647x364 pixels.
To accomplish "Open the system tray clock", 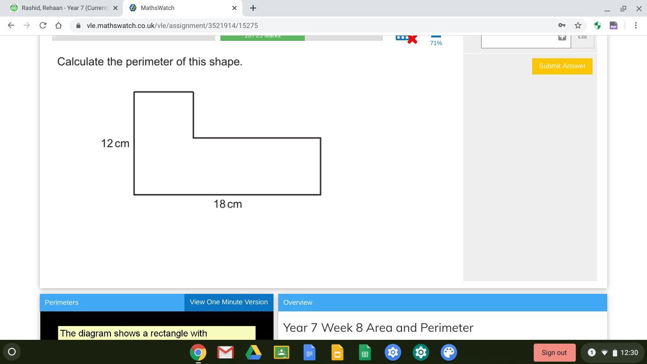I will (x=629, y=353).
